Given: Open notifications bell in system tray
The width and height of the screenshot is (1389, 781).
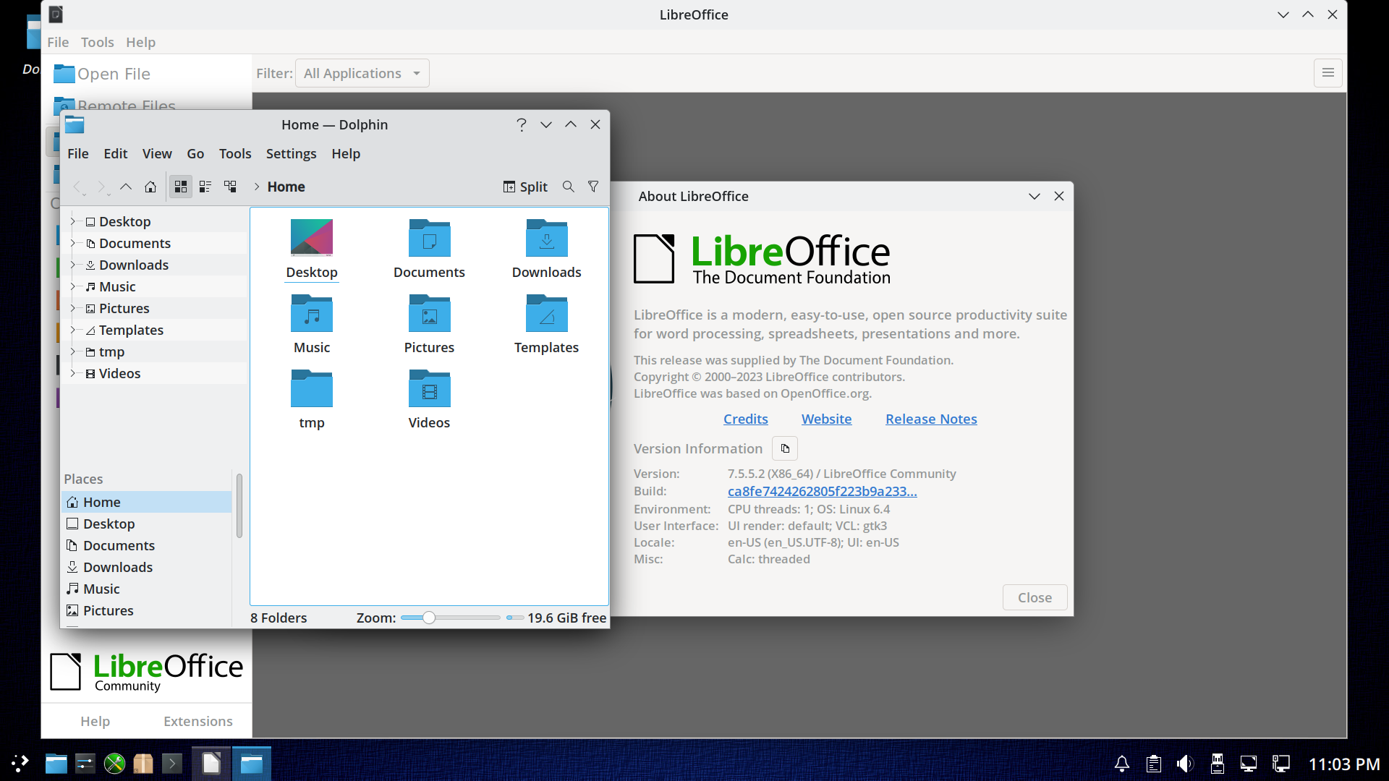Looking at the screenshot, I should click(1122, 764).
